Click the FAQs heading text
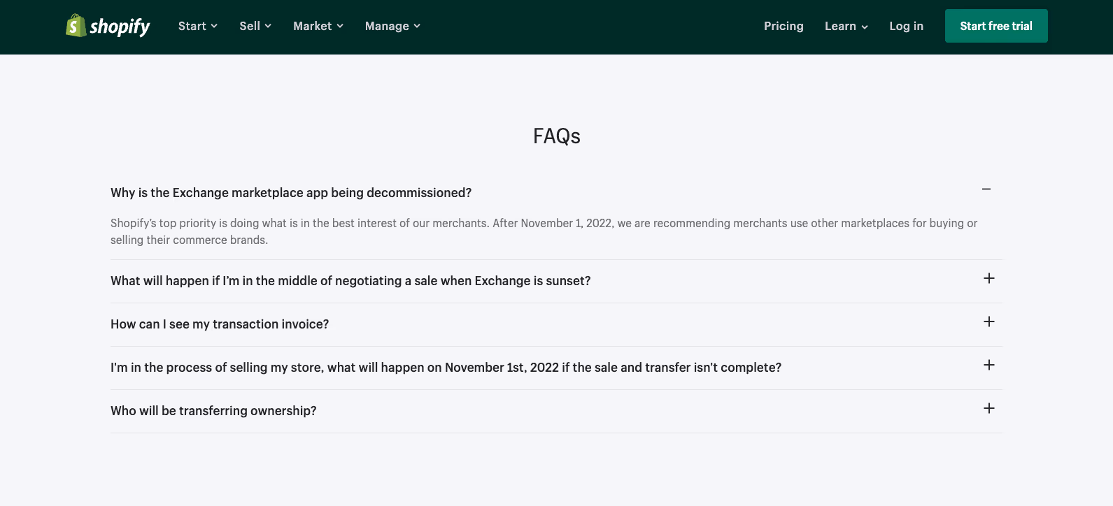Image resolution: width=1113 pixels, height=506 pixels. pos(557,136)
